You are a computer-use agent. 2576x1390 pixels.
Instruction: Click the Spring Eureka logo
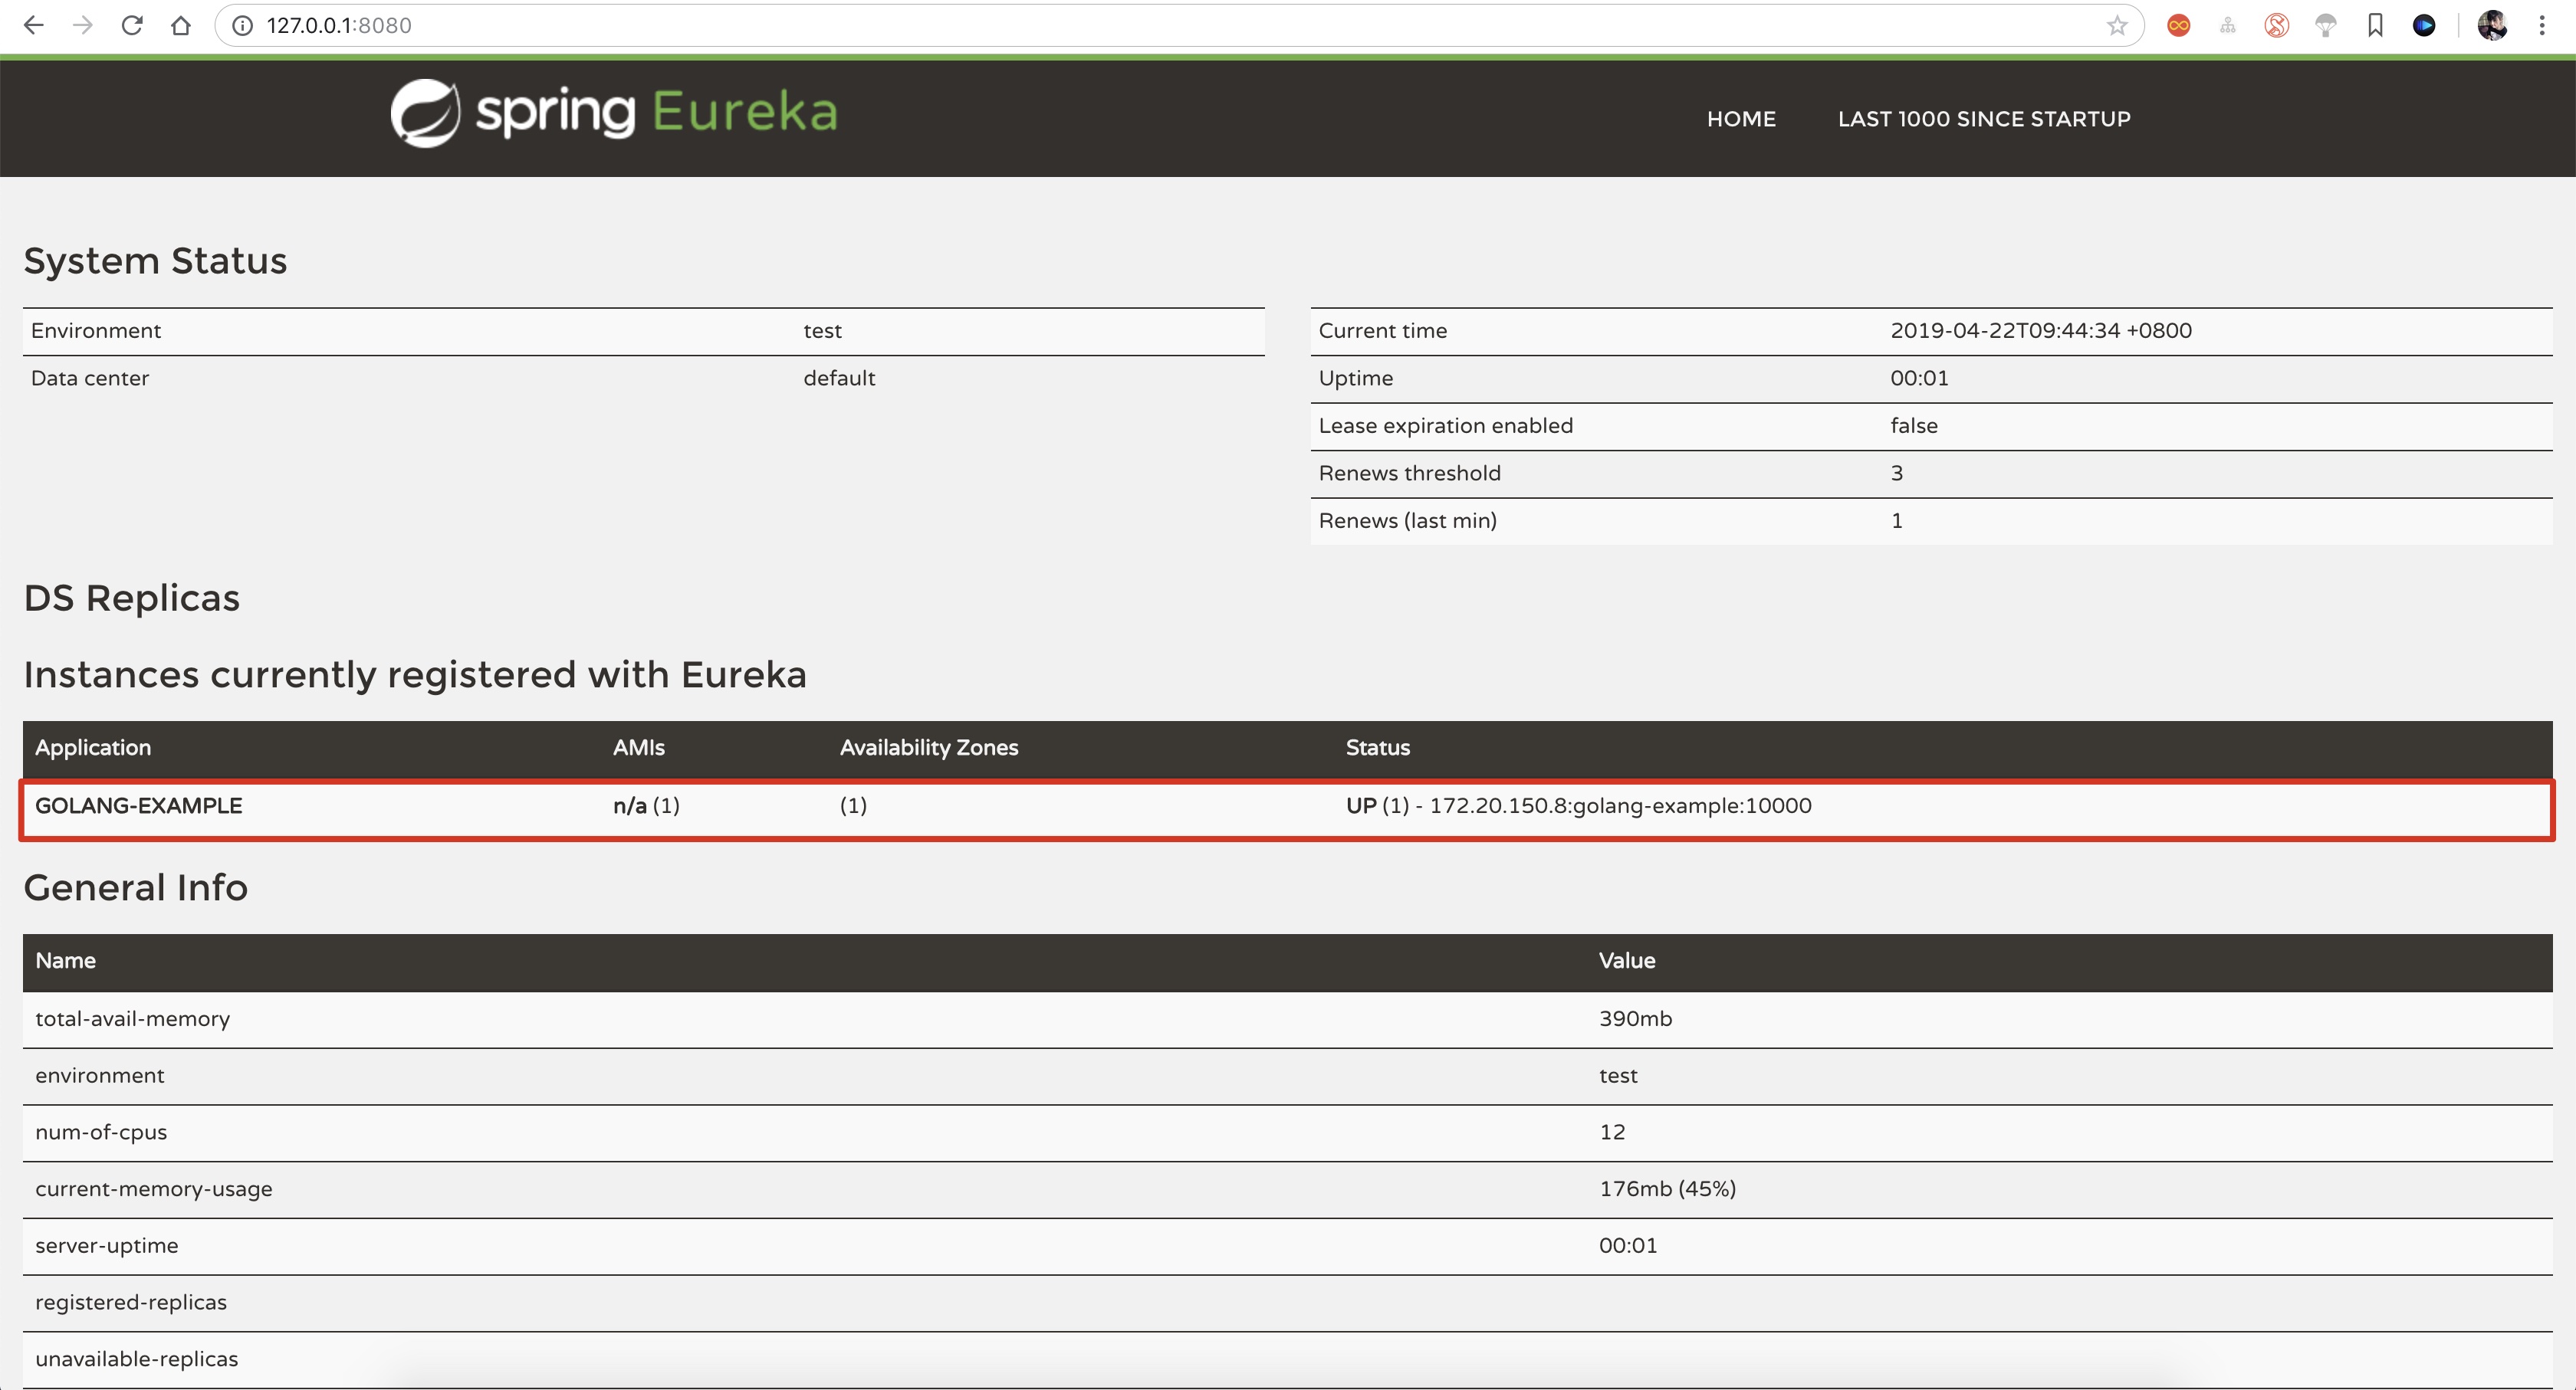coord(613,113)
